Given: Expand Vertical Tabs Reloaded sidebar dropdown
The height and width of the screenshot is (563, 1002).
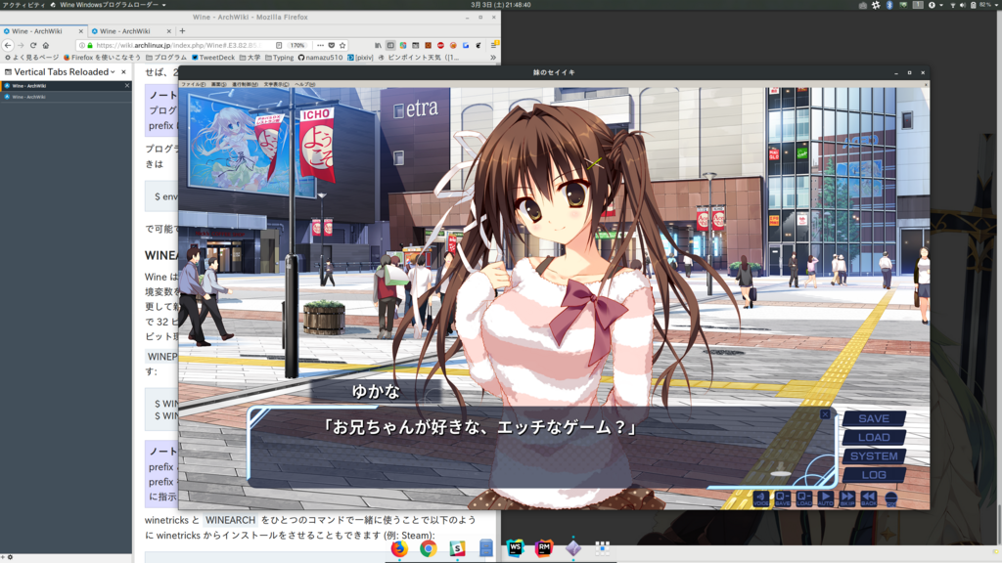Looking at the screenshot, I should 113,72.
